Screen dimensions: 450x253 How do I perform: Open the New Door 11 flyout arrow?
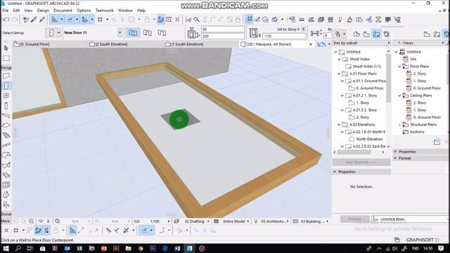point(120,33)
